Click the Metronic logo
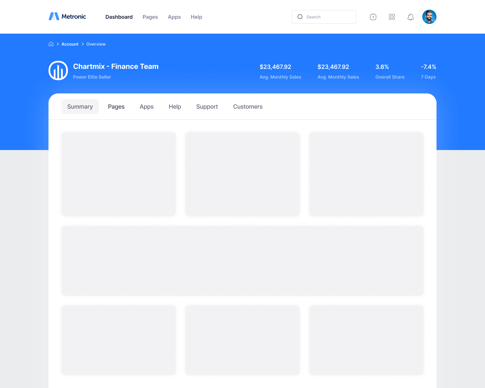 click(x=67, y=16)
